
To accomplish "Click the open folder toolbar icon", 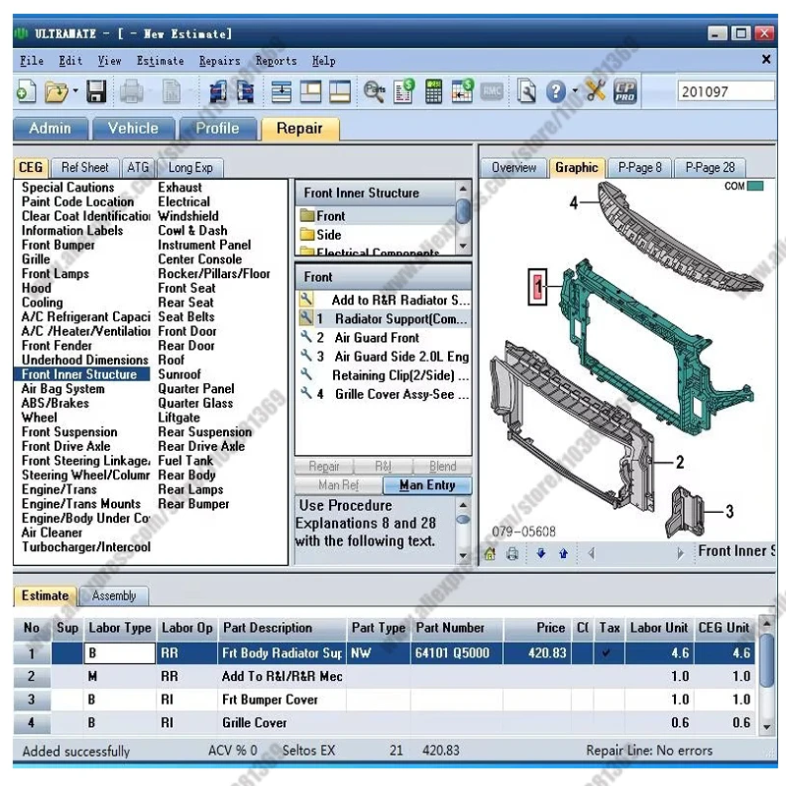I will (x=56, y=91).
